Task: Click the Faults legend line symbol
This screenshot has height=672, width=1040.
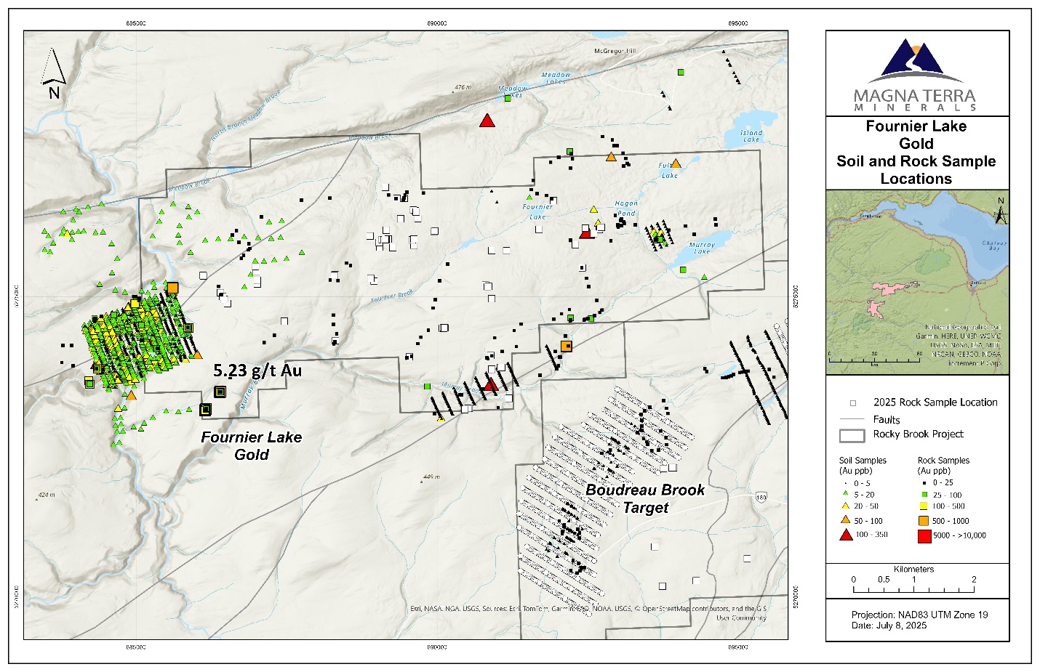Action: 852,419
